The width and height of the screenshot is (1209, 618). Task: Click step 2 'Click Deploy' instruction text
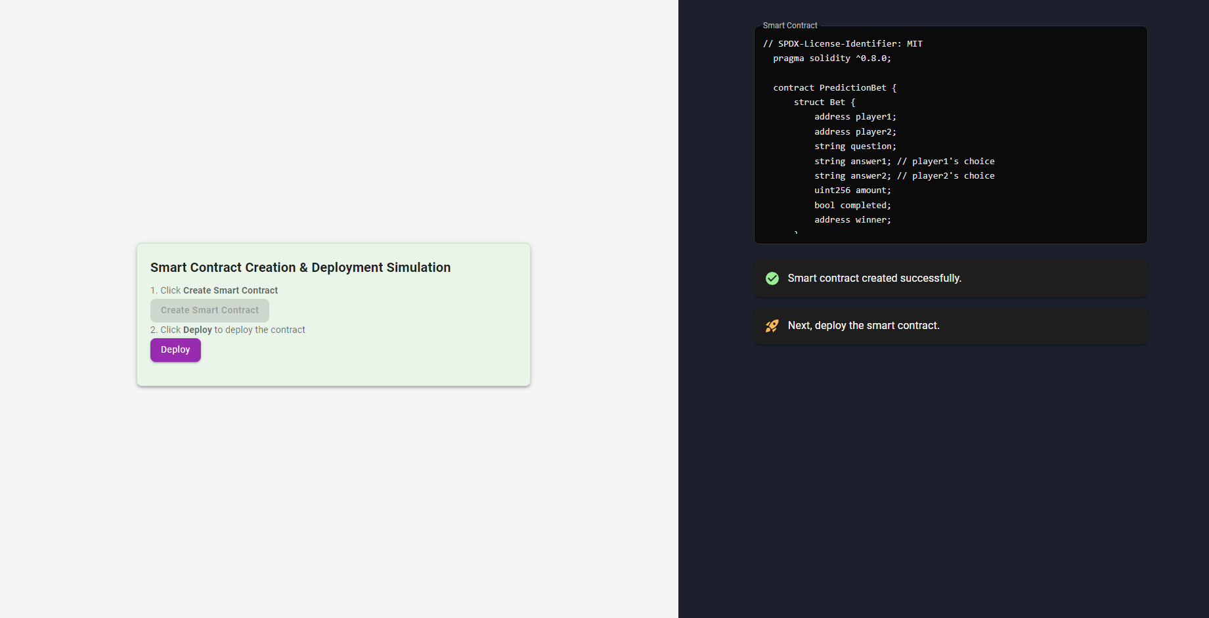[228, 330]
